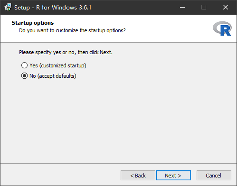
Task: Click the 'Startup options' heading
Action: coord(33,23)
